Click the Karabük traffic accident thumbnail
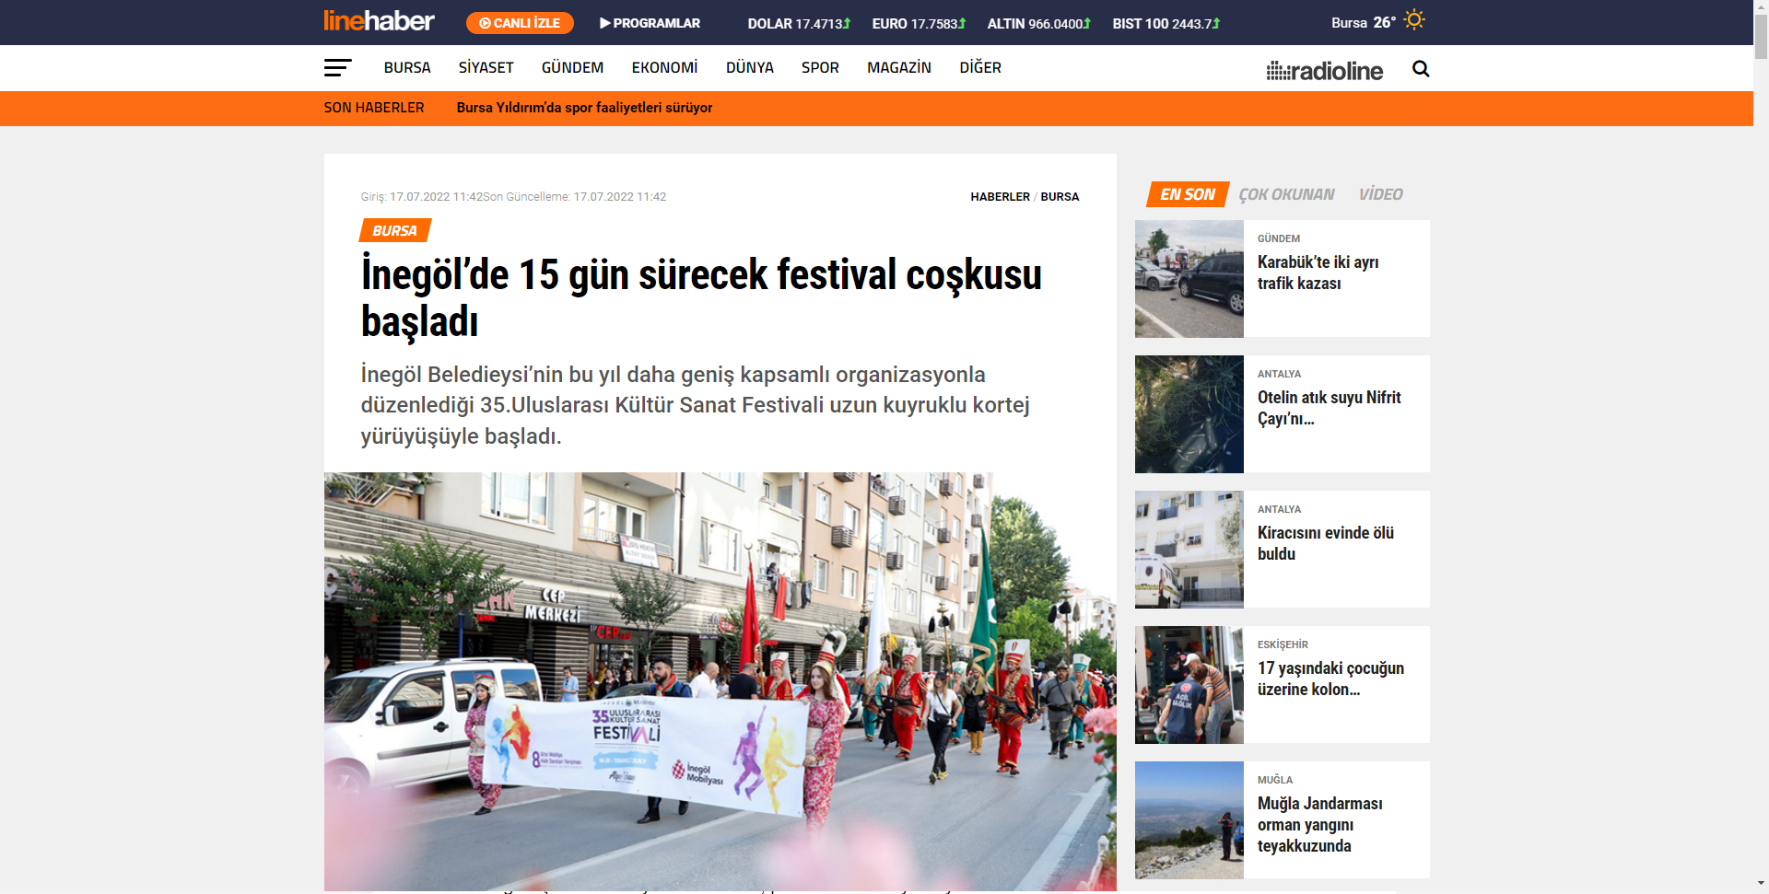The image size is (1769, 894). pyautogui.click(x=1189, y=279)
